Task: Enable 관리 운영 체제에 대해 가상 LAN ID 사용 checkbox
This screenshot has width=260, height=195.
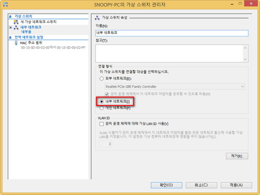Action: point(102,124)
